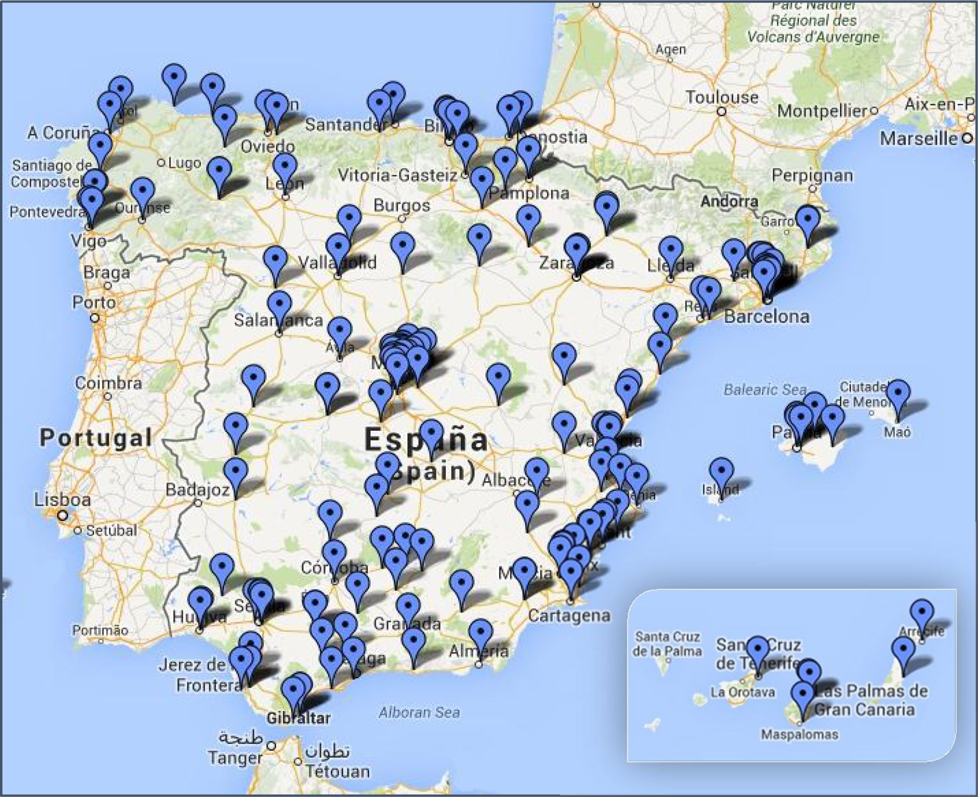Click the Badajoz city label
The image size is (978, 797).
point(197,490)
